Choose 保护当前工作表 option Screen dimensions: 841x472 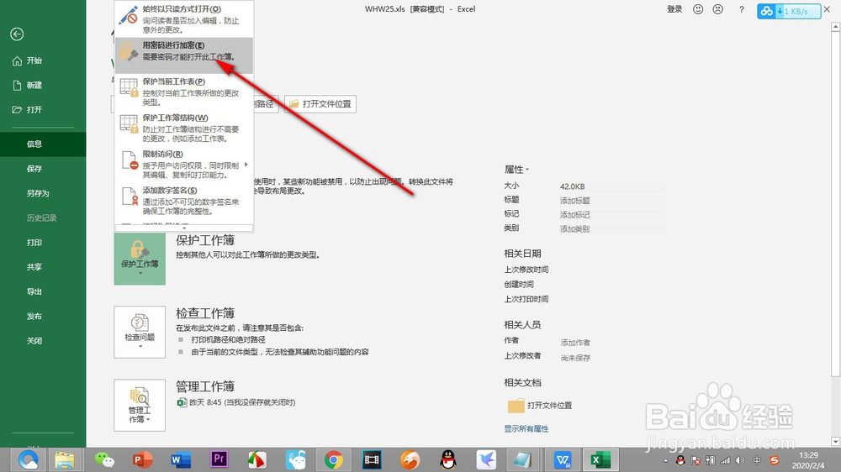point(184,92)
